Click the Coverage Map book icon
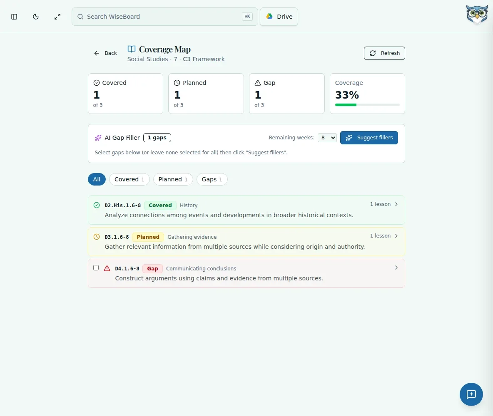Viewport: 493px width, 416px height. (x=132, y=49)
